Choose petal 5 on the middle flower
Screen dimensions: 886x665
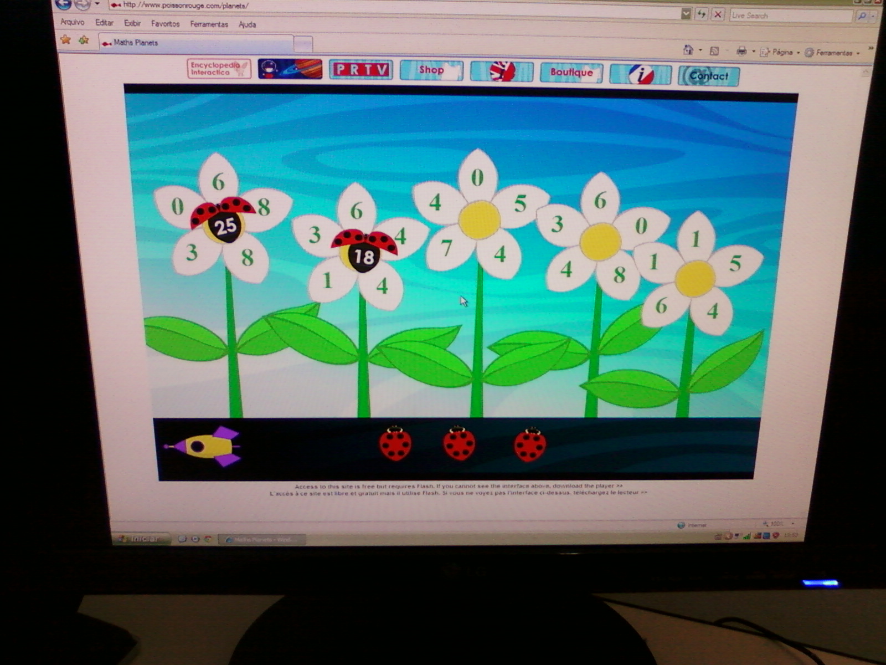(519, 203)
